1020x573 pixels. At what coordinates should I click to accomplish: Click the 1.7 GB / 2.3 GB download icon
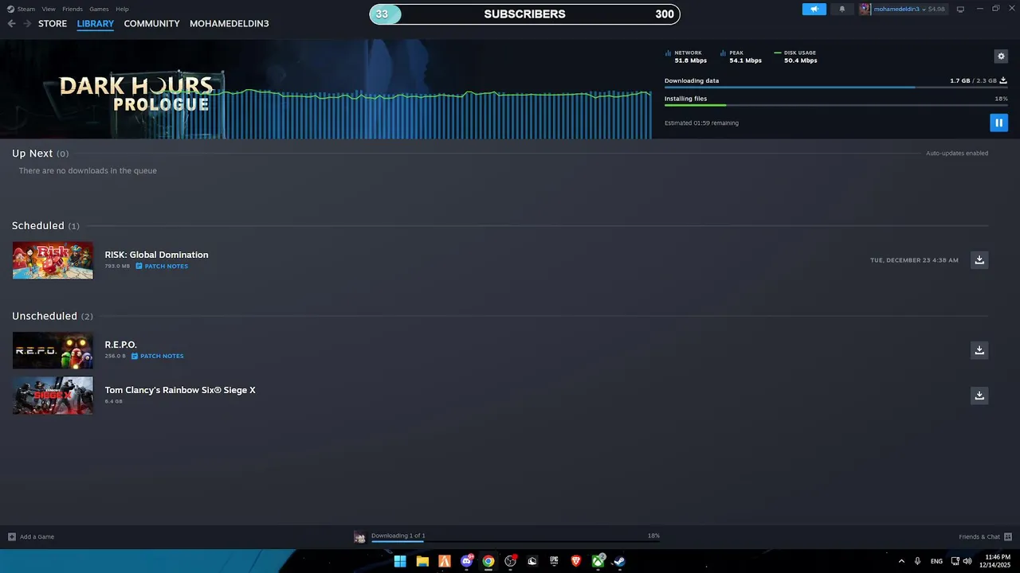(1003, 80)
